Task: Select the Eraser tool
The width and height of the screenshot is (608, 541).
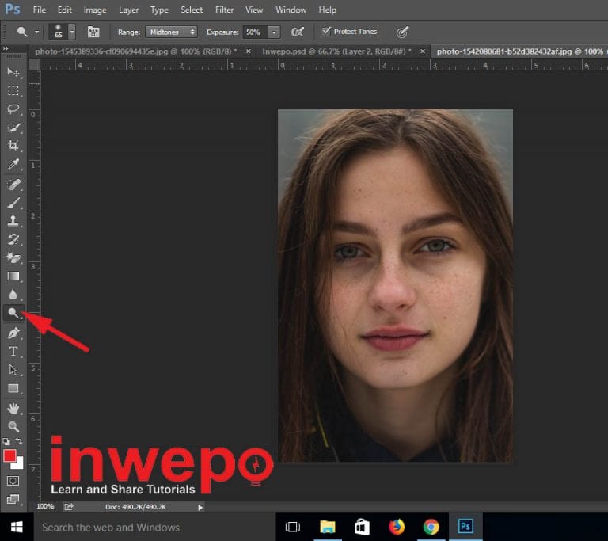Action: 13,257
